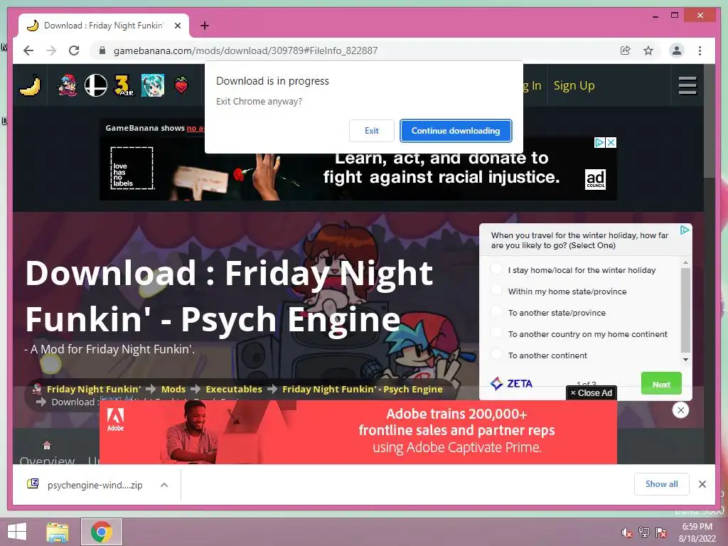Open the Friday Night Funkin' breadcrumb link

[93, 389]
